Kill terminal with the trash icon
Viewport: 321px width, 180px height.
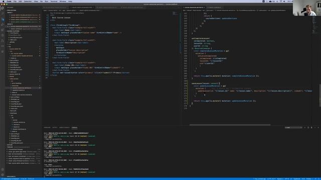click(x=311, y=127)
